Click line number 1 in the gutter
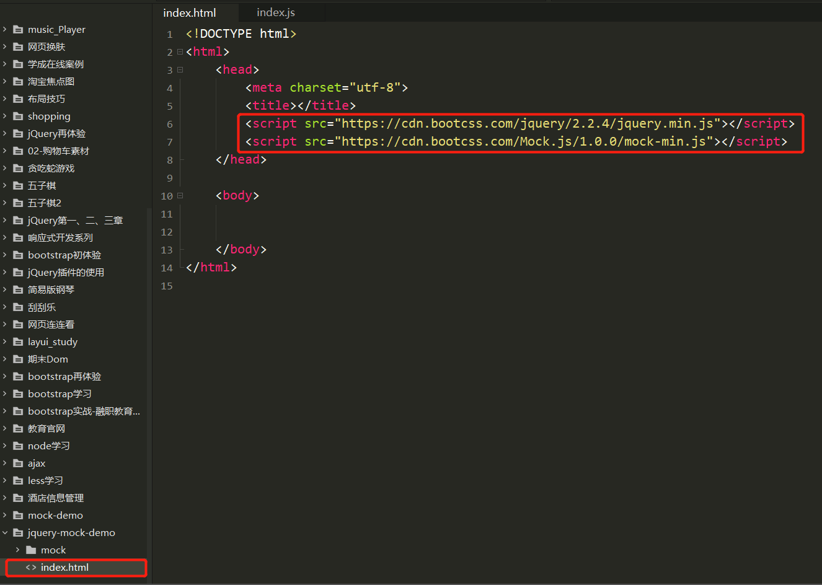822x585 pixels. click(169, 34)
